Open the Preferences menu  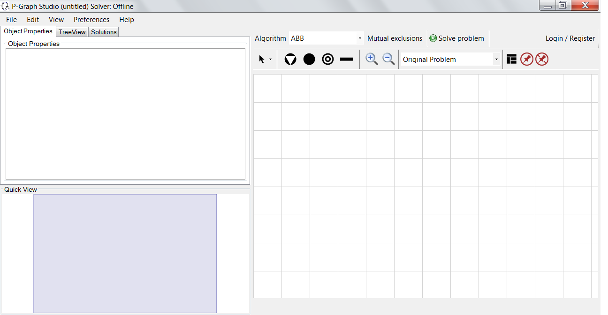pyautogui.click(x=91, y=19)
